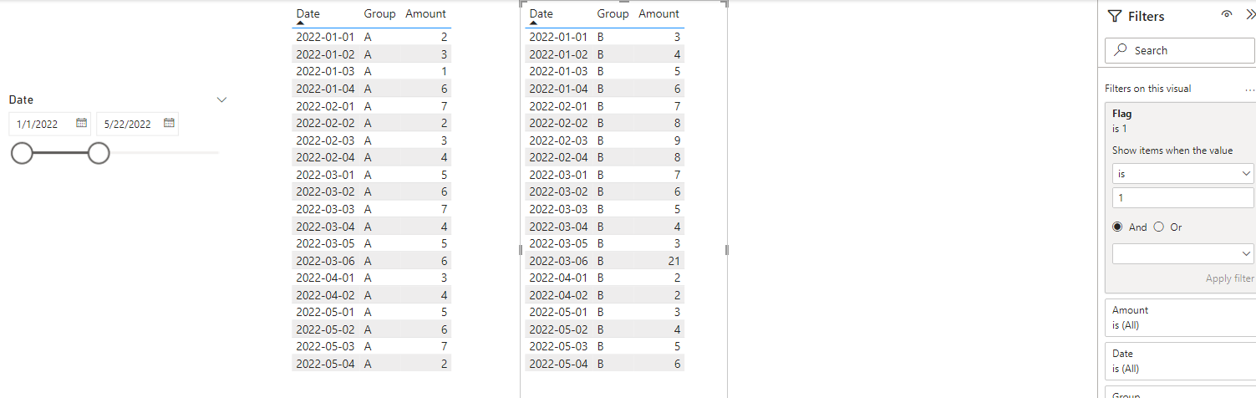1256x398 pixels.
Task: Click the magnifier icon in Filters search
Action: 1121,50
